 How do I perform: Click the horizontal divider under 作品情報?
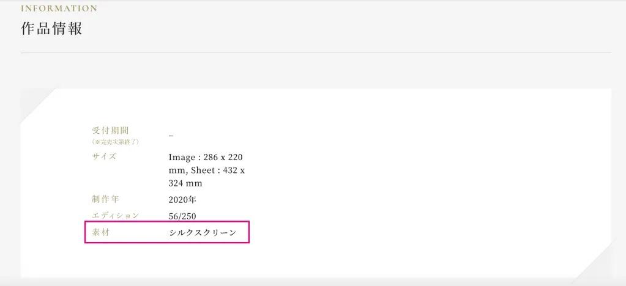coord(316,53)
